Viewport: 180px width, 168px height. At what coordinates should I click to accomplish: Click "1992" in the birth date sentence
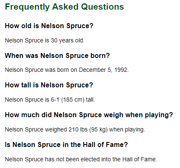(121, 70)
